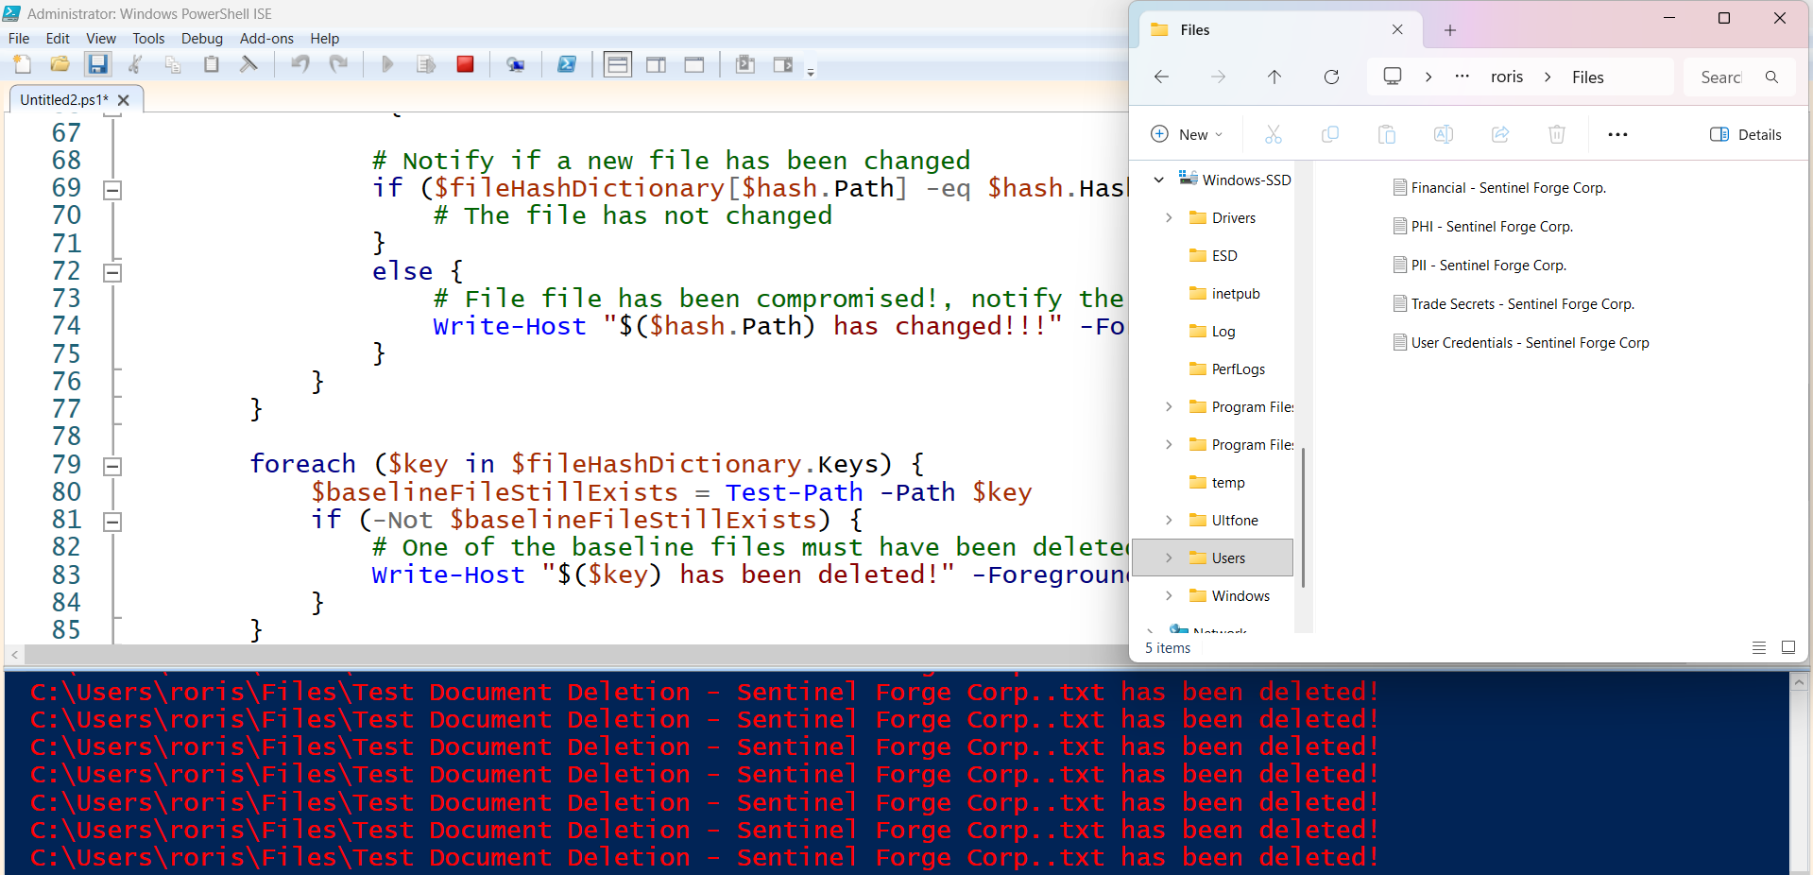Viewport: 1813px width, 875px height.
Task: Click the Open Script folder icon
Action: pos(60,64)
